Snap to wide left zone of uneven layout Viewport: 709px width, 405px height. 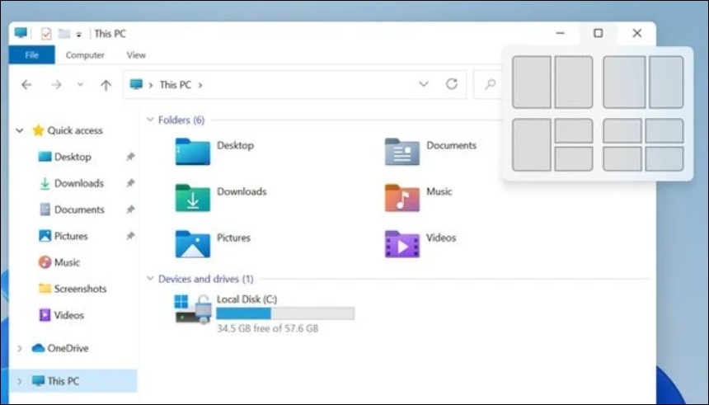[624, 82]
